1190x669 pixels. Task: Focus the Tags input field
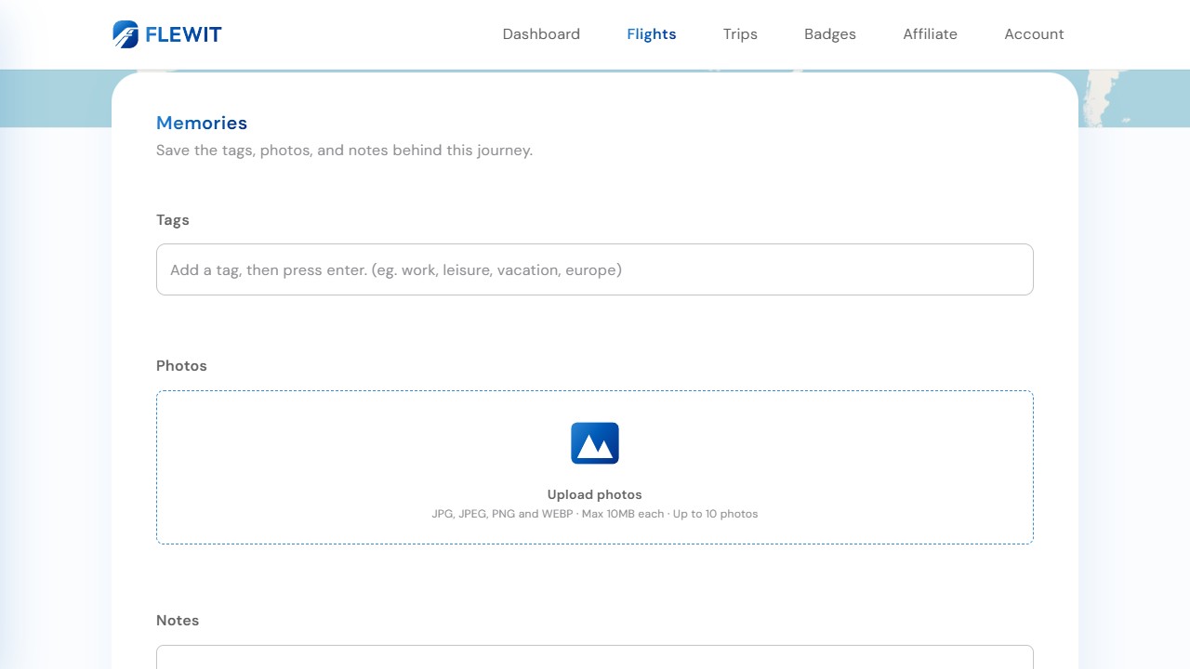point(595,269)
